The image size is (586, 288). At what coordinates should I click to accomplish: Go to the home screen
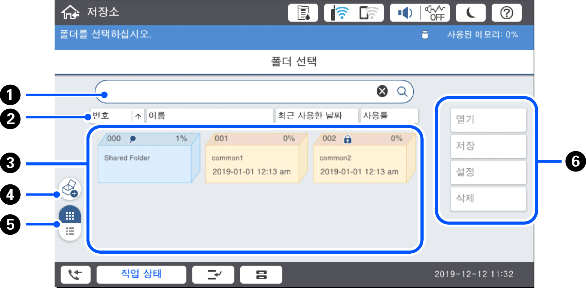(x=70, y=13)
